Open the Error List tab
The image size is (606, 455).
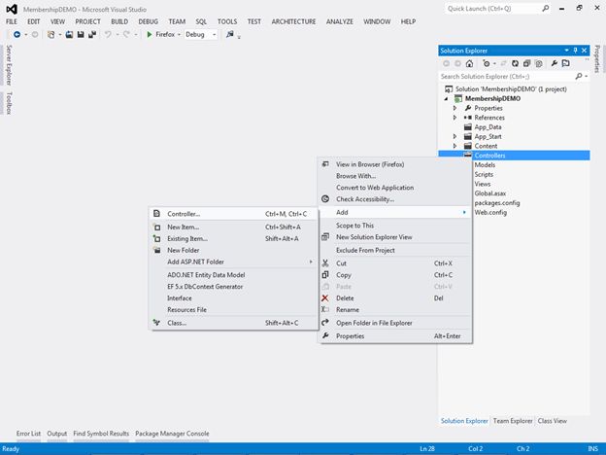click(x=28, y=434)
